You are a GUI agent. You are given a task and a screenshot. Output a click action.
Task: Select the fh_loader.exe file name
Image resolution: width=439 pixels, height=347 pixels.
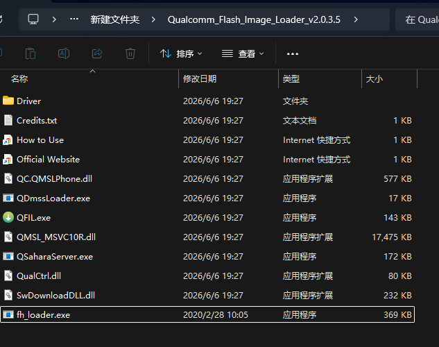(x=43, y=315)
